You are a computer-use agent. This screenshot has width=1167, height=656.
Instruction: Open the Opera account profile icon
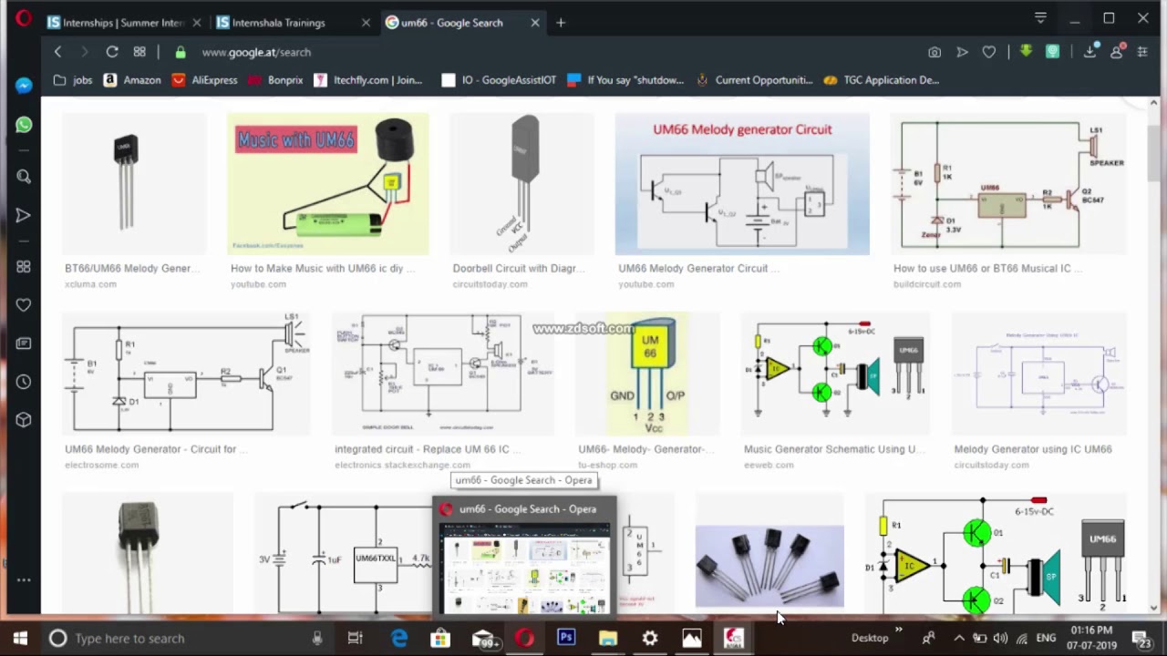click(1117, 52)
